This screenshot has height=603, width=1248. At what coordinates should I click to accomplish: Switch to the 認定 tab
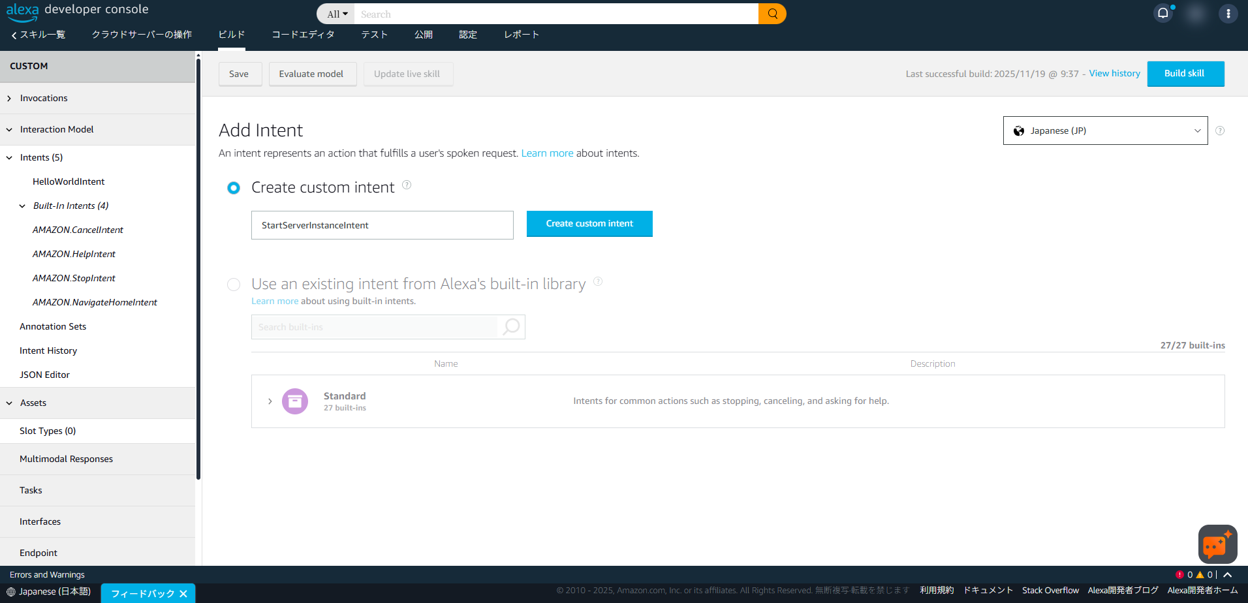(x=468, y=35)
